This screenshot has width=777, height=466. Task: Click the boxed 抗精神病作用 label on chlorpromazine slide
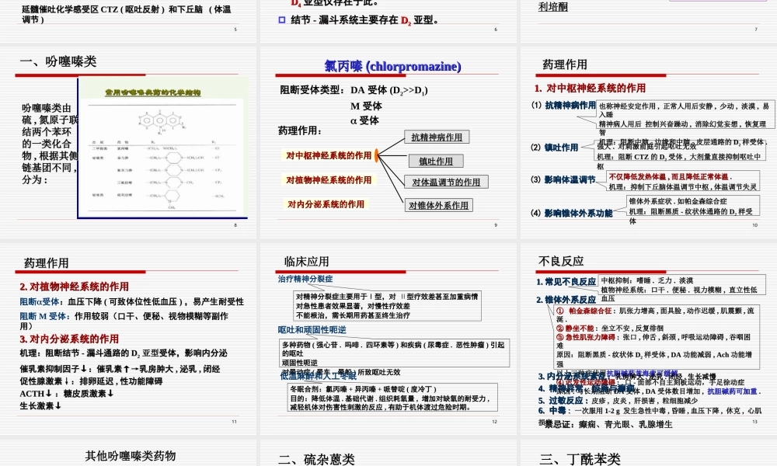click(x=437, y=137)
